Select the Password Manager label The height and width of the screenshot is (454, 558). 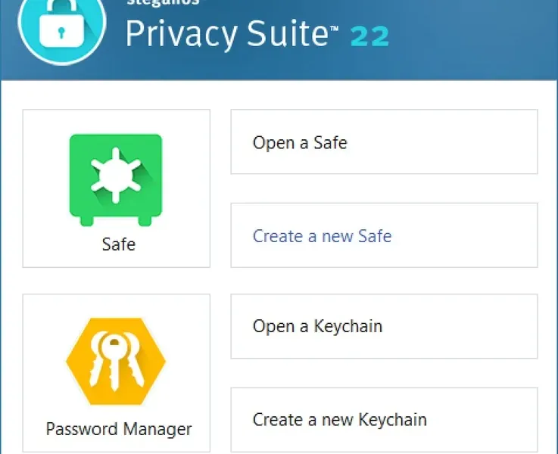tap(119, 429)
